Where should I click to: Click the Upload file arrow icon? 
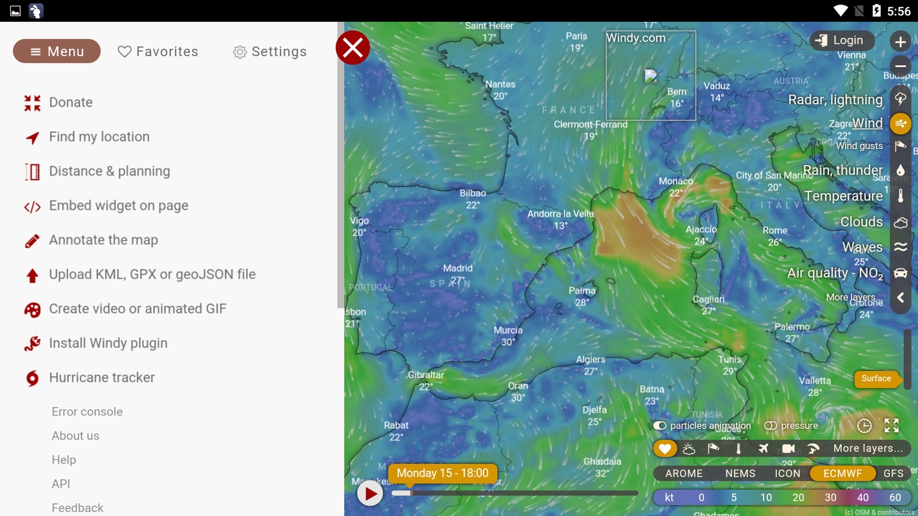[x=32, y=275]
